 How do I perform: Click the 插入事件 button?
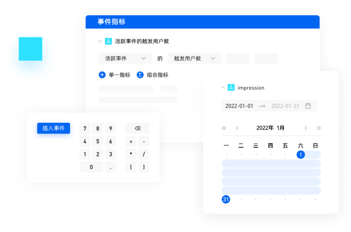[x=53, y=128]
